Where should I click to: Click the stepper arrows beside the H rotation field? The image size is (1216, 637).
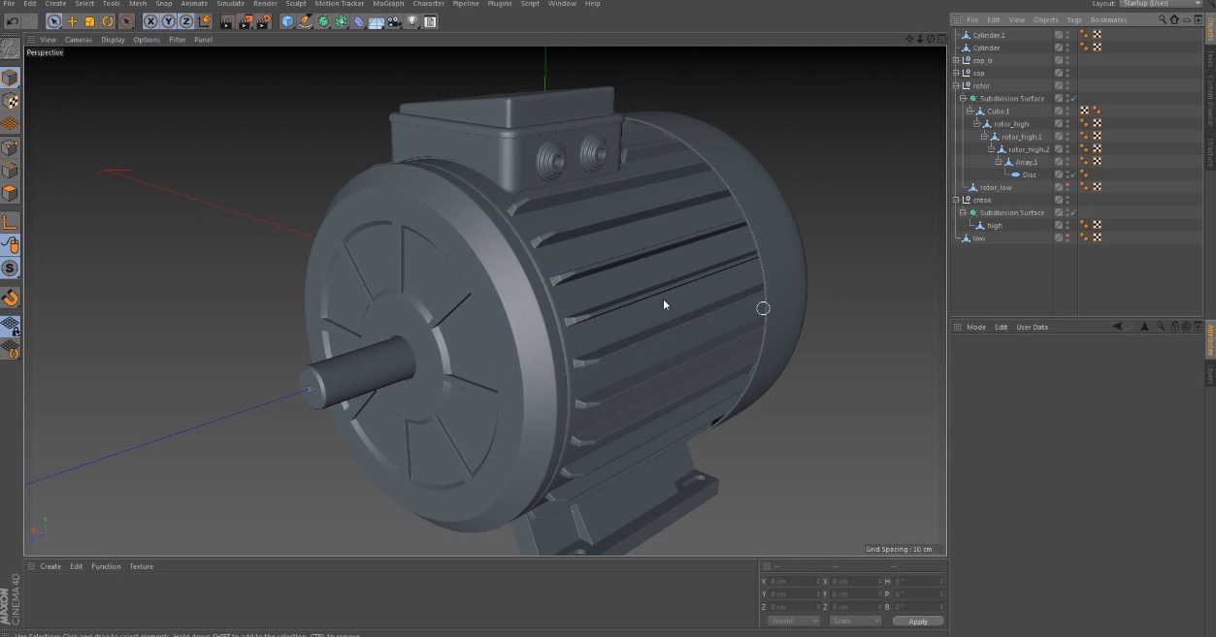click(x=942, y=582)
